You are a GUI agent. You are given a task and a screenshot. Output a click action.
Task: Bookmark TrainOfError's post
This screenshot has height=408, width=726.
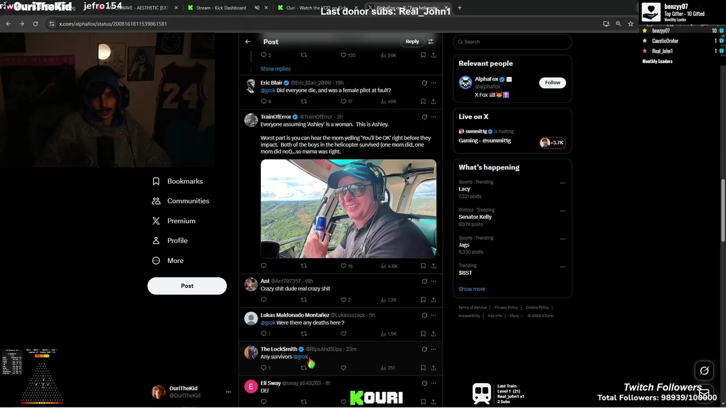pyautogui.click(x=423, y=266)
